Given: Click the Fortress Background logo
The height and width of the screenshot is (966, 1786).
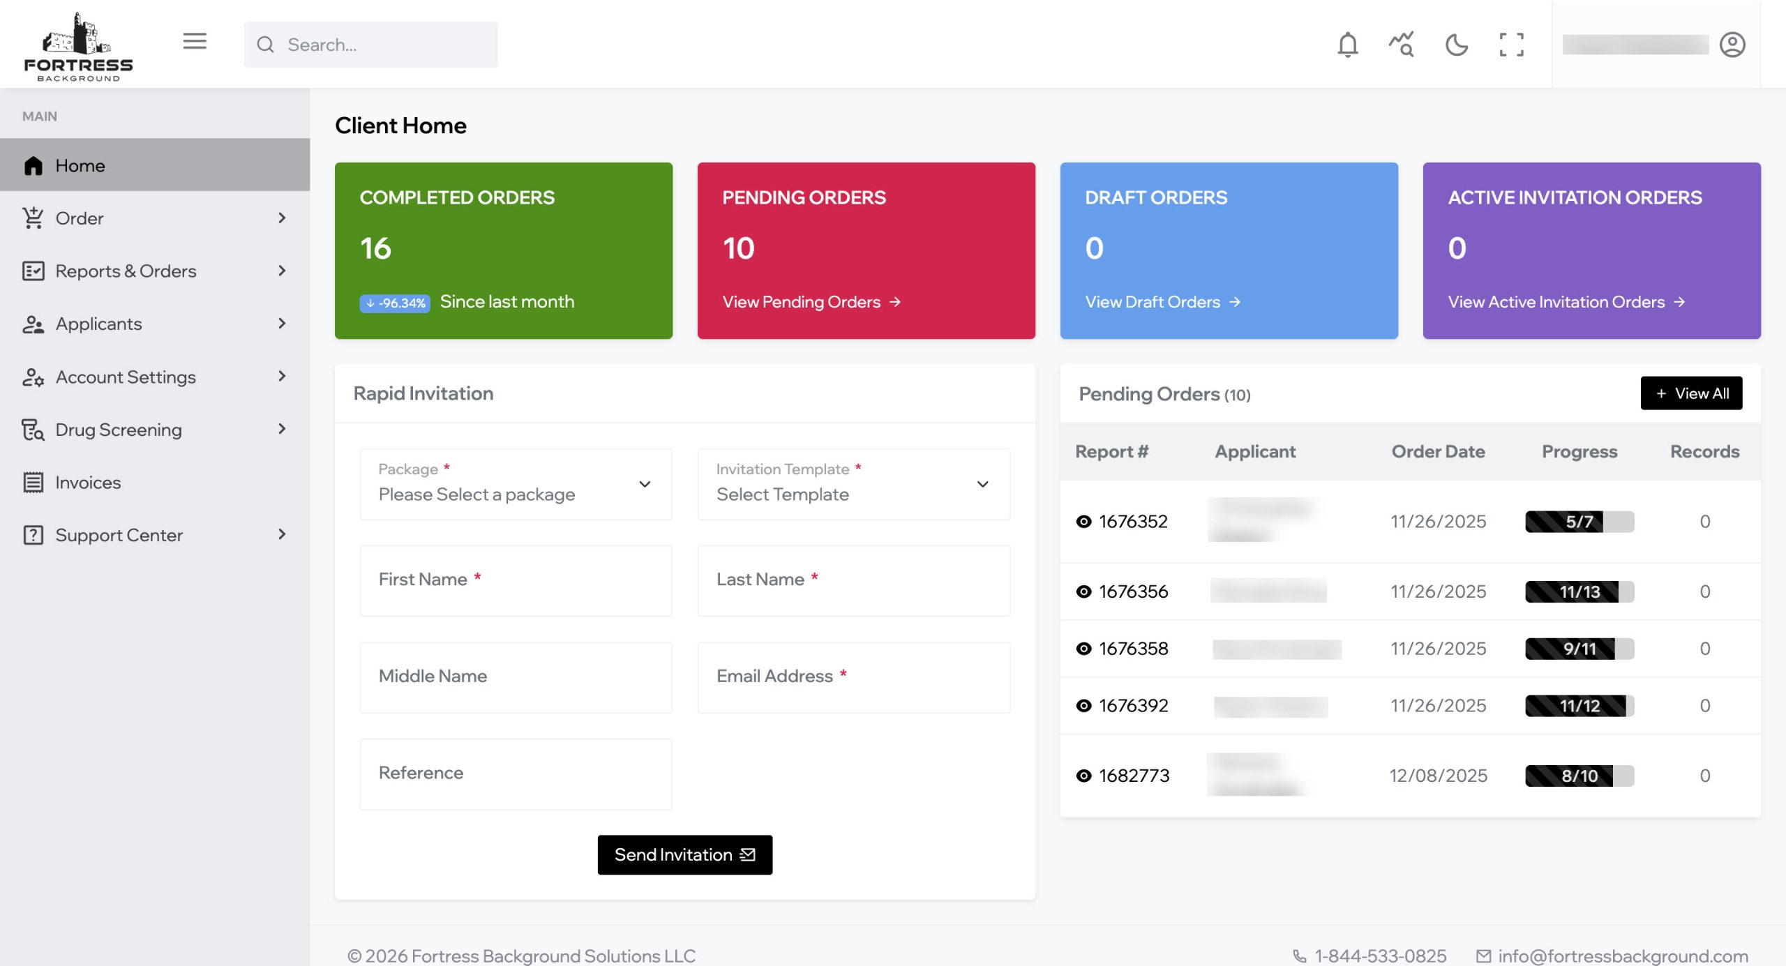Looking at the screenshot, I should 78,47.
